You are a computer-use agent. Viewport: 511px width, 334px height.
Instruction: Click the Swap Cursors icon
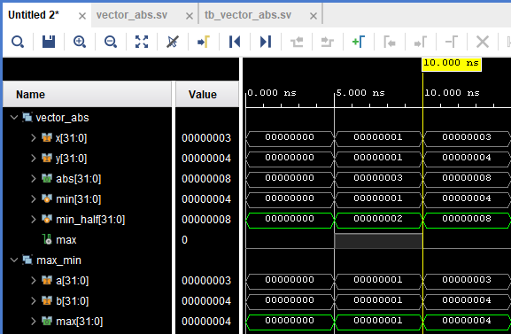tap(452, 42)
